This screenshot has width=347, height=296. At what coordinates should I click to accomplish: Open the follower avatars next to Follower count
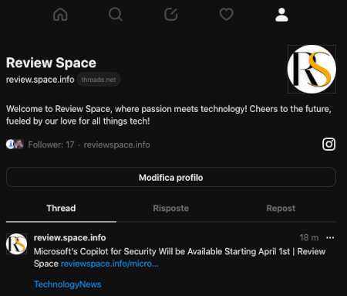pyautogui.click(x=15, y=145)
